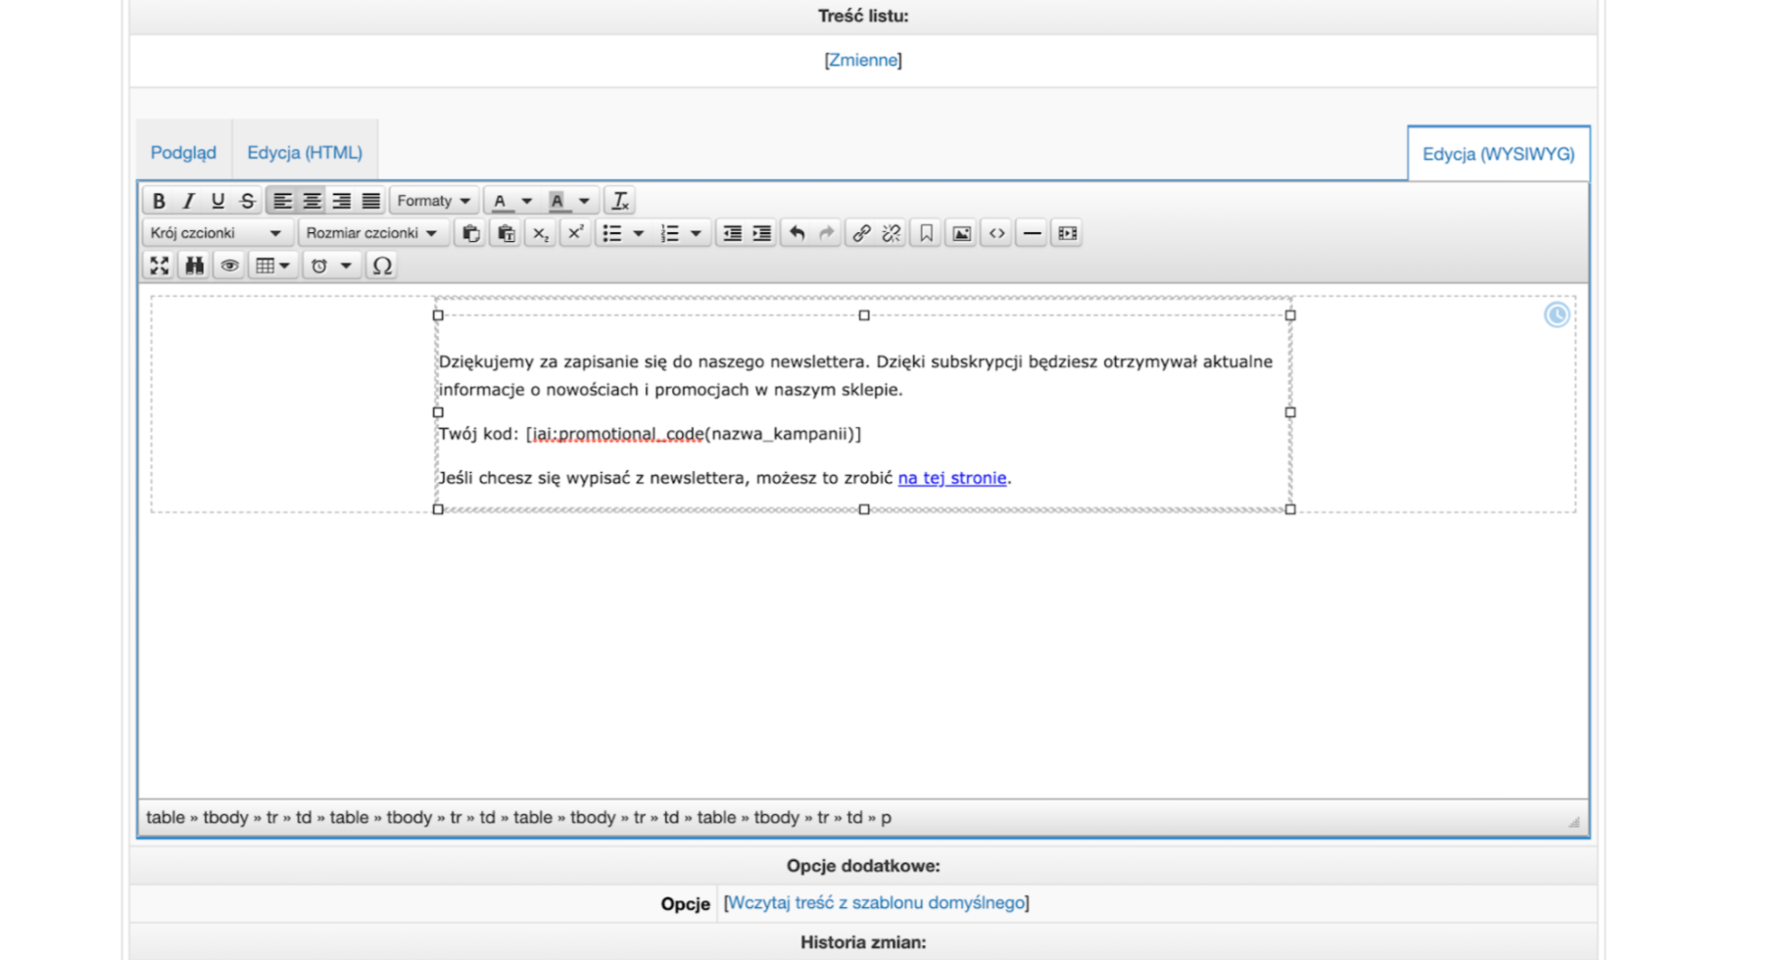1784x960 pixels.
Task: Toggle bold formatting
Action: [159, 201]
